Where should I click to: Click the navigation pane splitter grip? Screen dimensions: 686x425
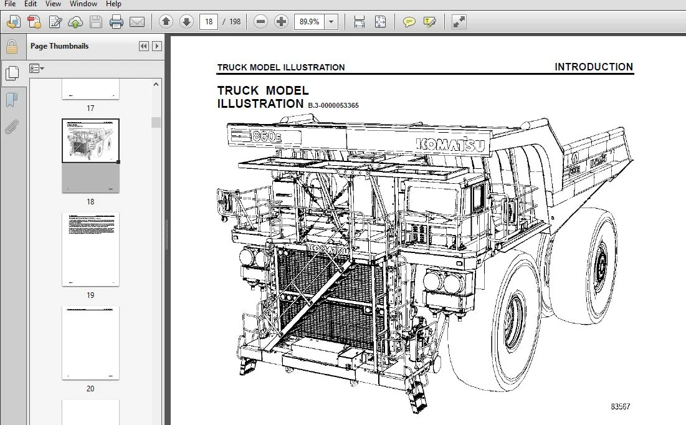167,234
